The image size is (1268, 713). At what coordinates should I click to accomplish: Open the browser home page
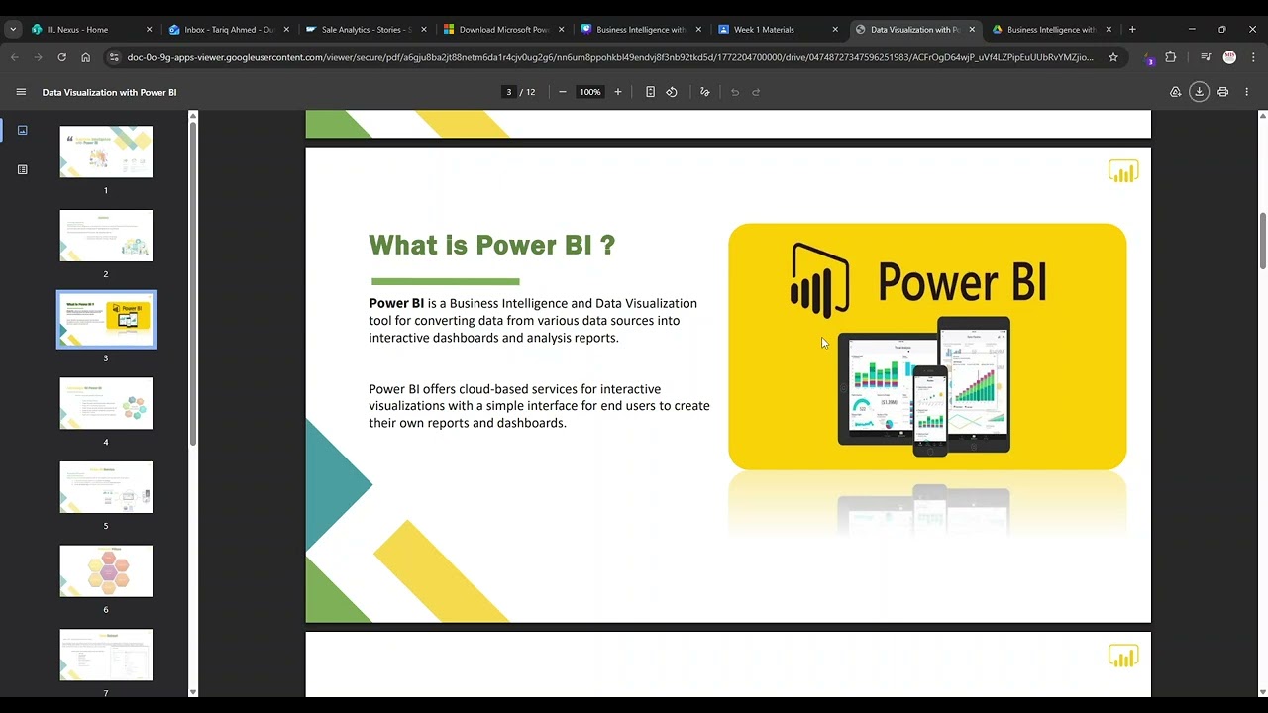coord(86,57)
